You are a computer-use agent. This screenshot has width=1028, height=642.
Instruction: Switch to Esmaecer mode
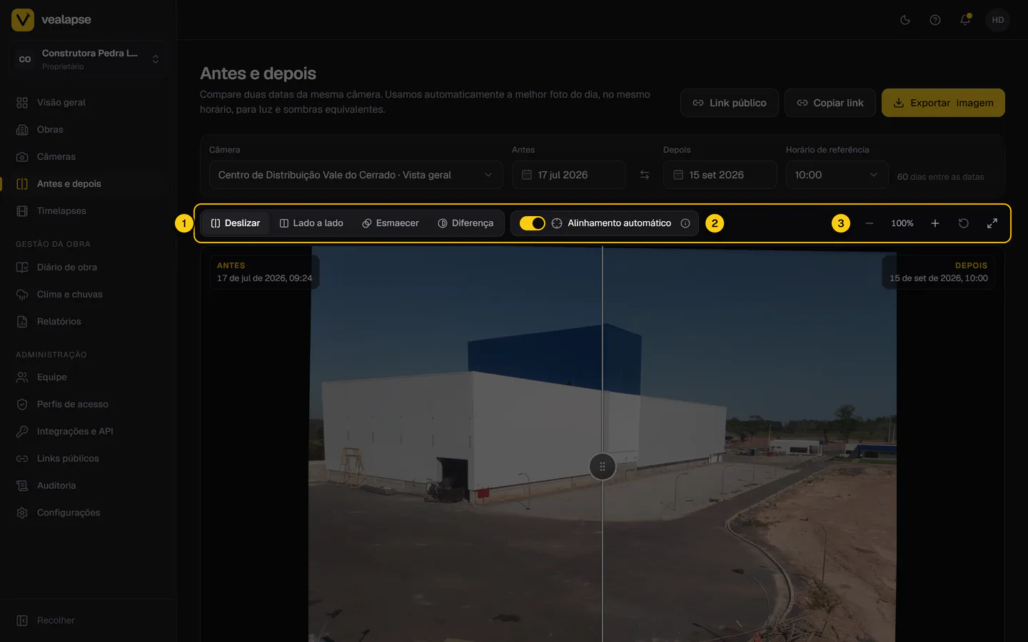tap(390, 223)
